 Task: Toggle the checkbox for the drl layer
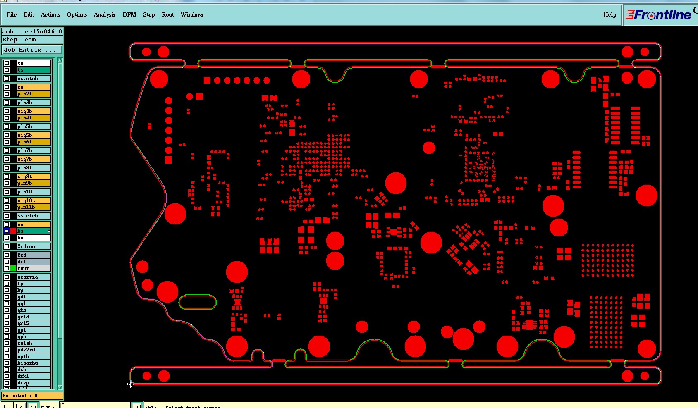tap(7, 262)
